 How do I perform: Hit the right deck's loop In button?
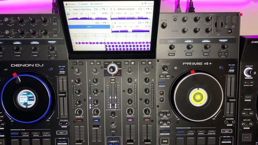(x=162, y=76)
